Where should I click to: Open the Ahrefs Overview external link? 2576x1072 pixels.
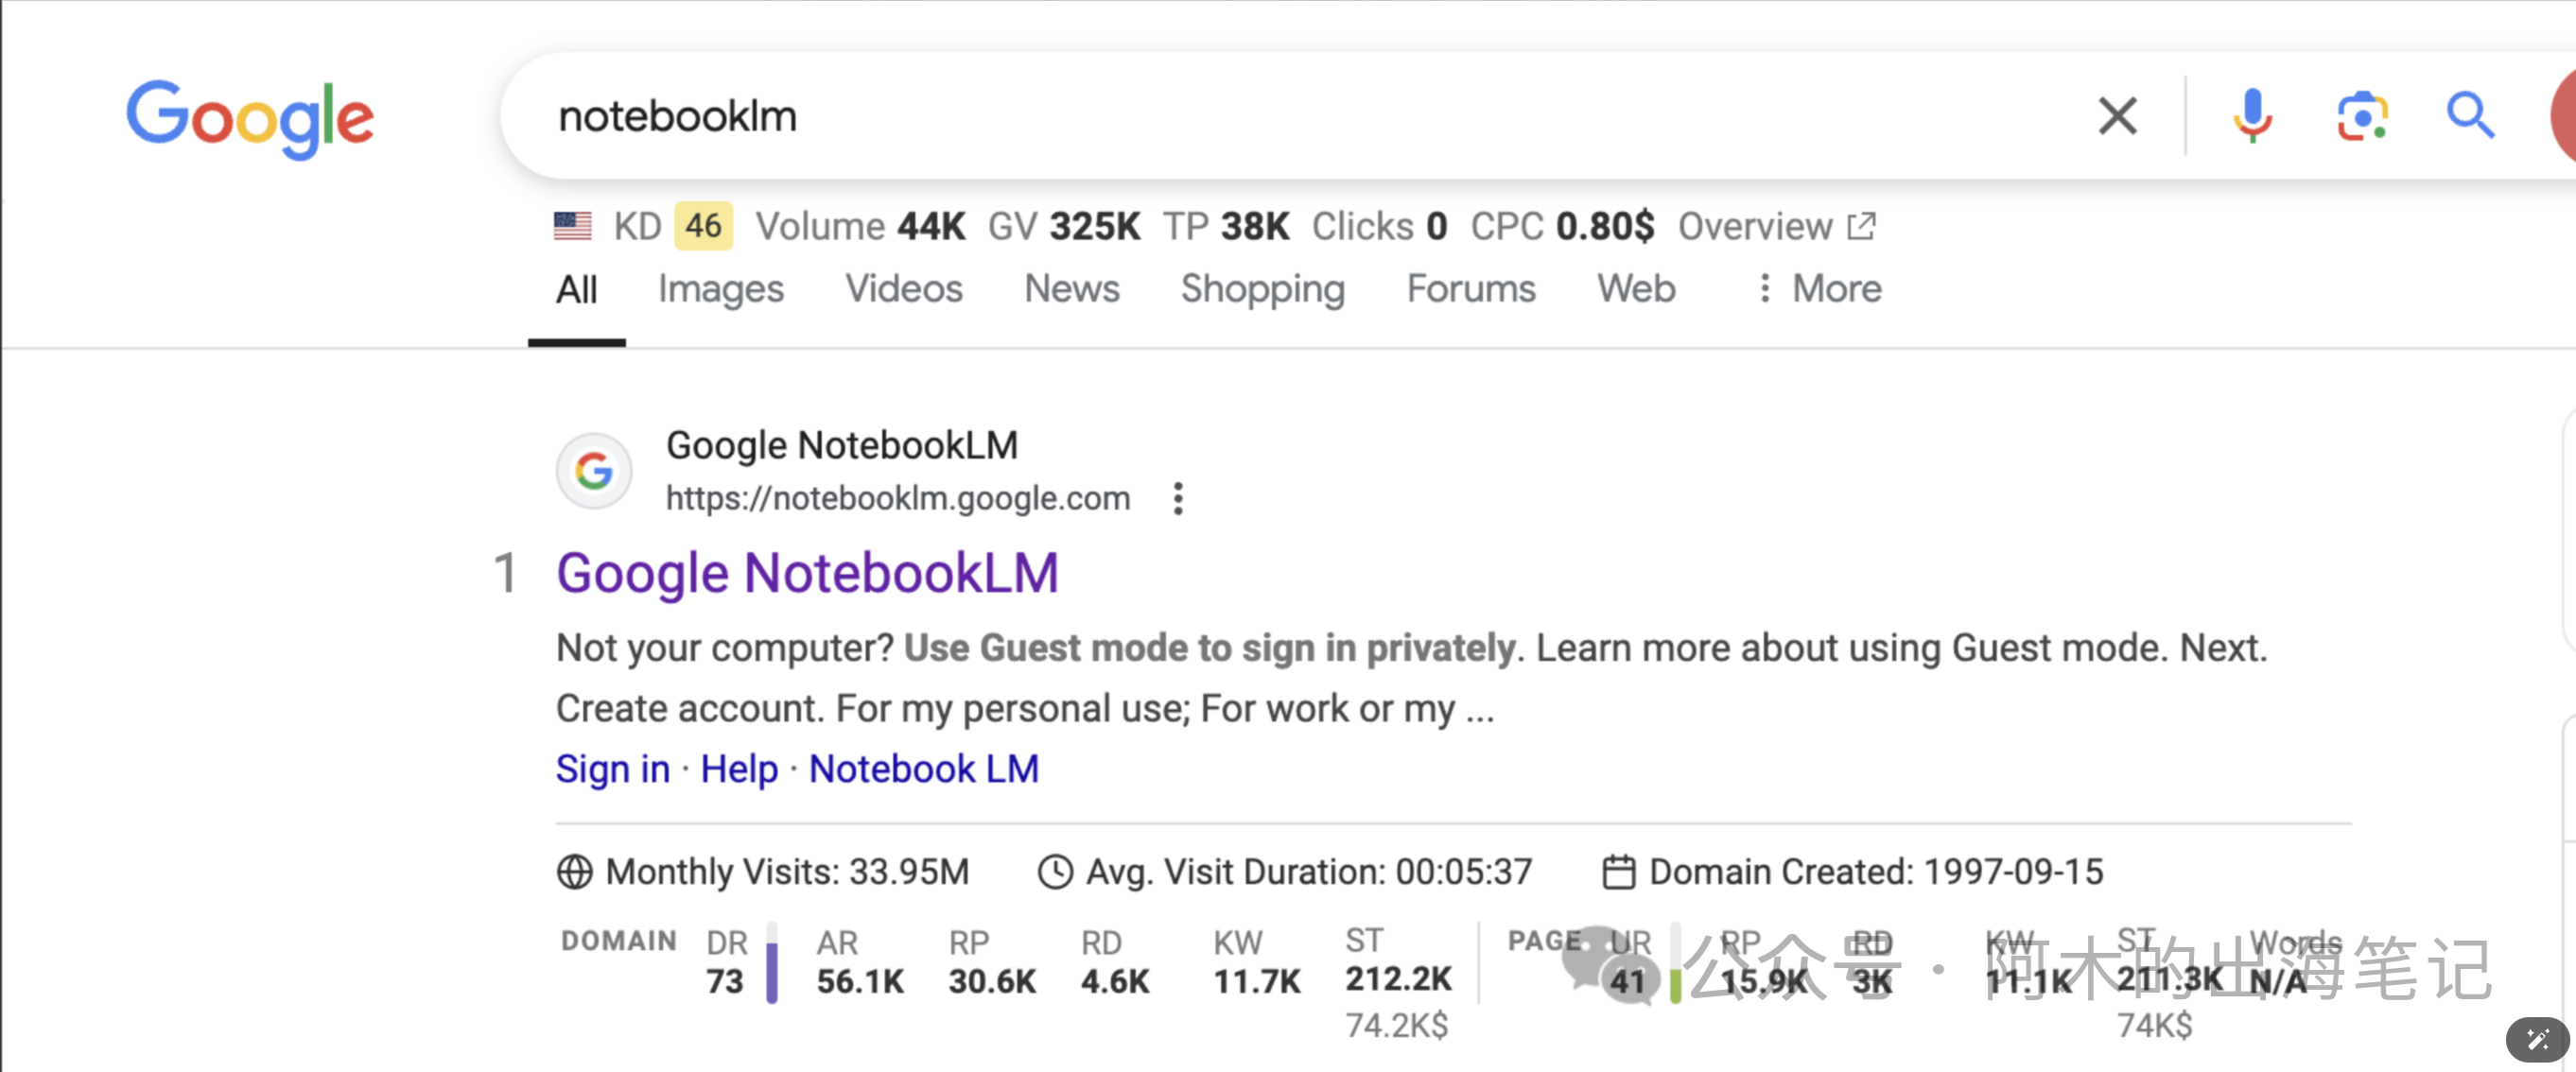coord(1776,227)
